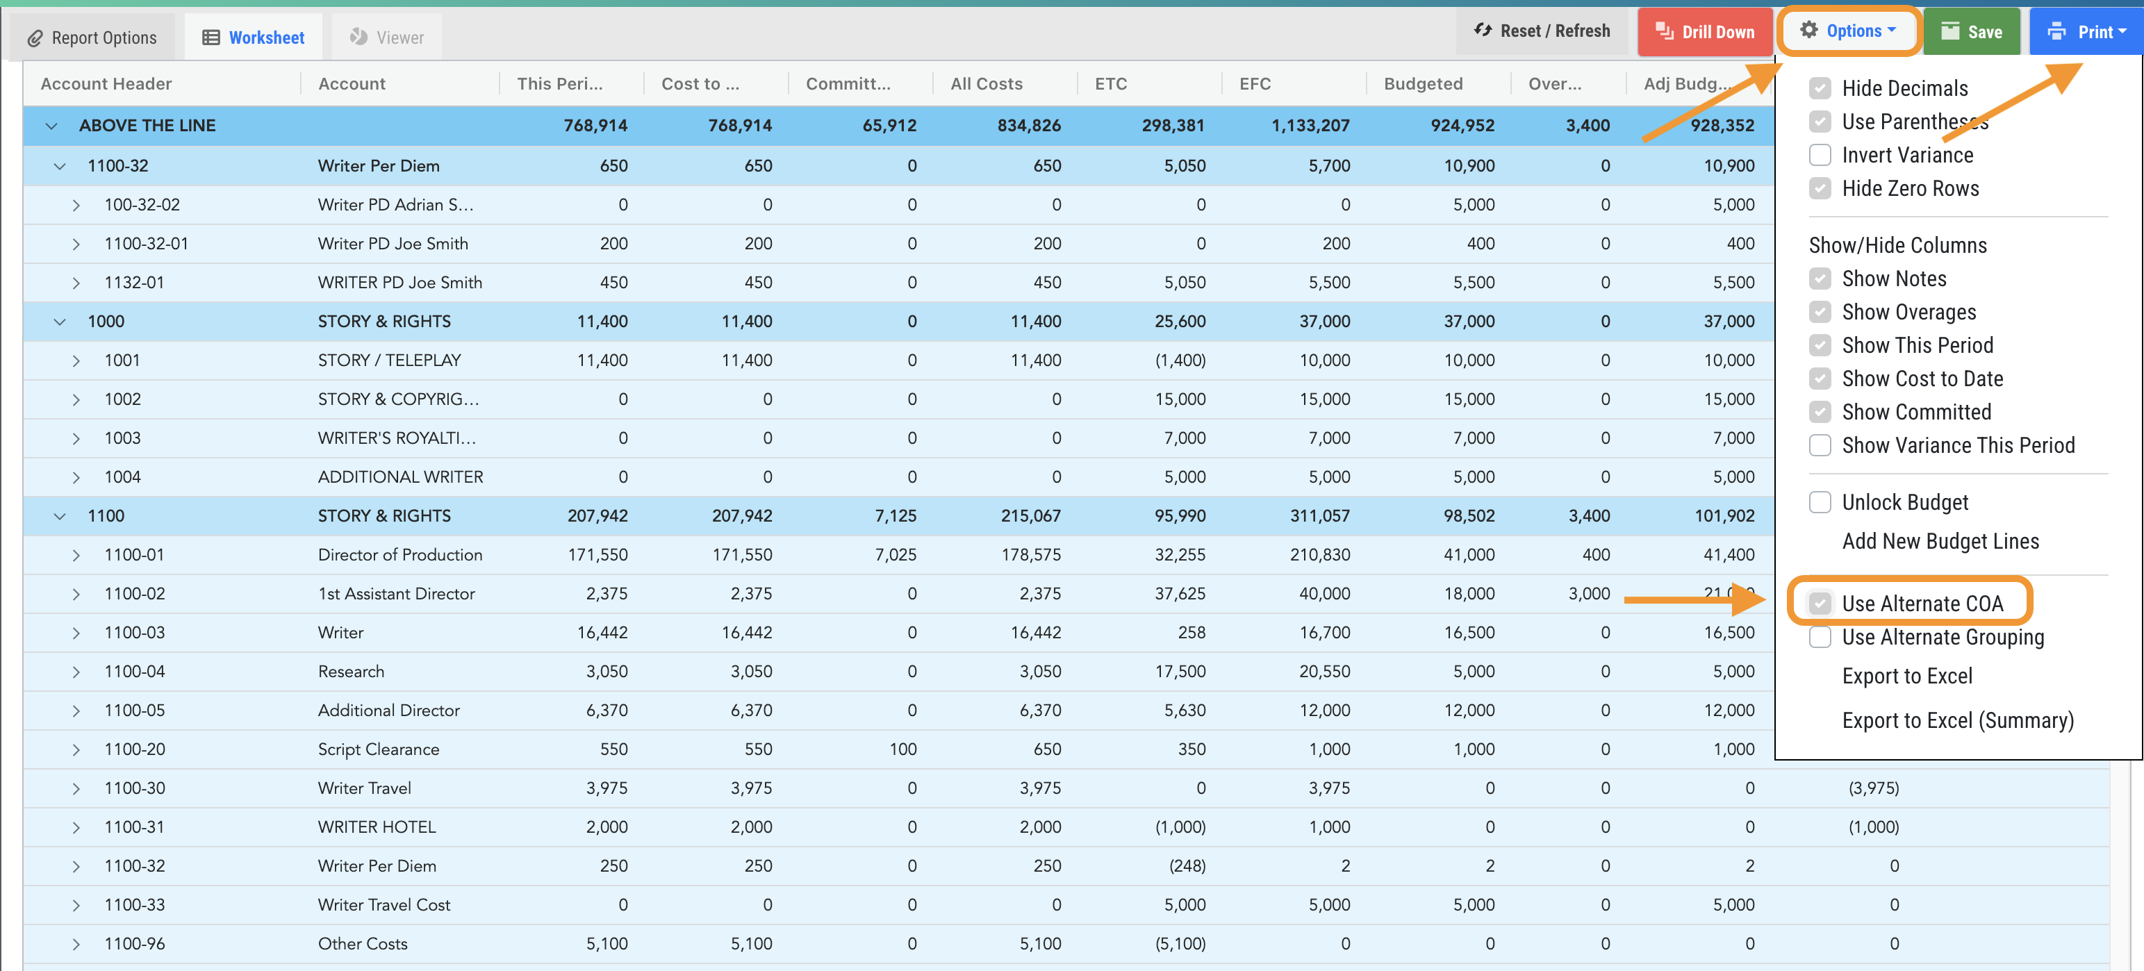Enable Show Variance This Period

coord(1820,445)
